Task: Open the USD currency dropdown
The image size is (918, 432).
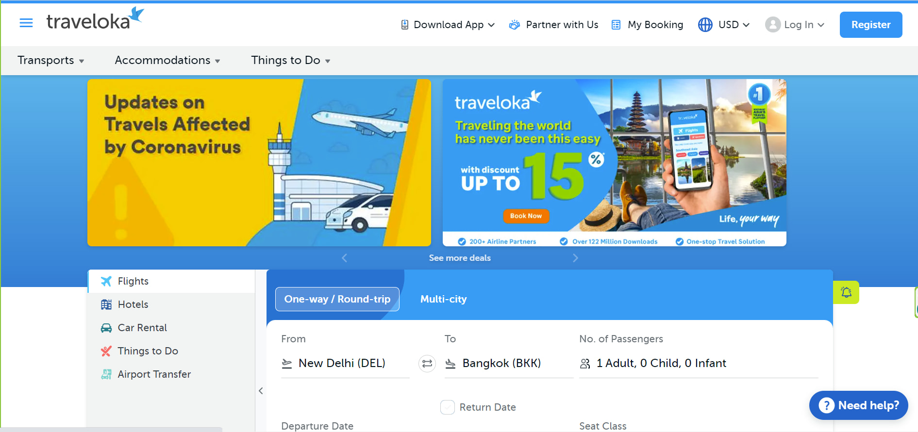Action: pos(724,25)
